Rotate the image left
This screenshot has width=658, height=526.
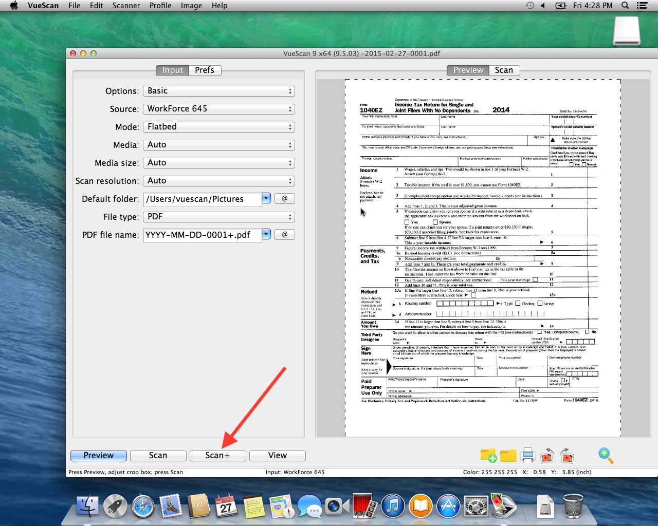pos(547,456)
